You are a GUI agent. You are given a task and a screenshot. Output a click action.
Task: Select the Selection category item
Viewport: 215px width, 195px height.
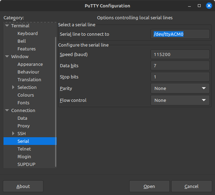point(27,88)
